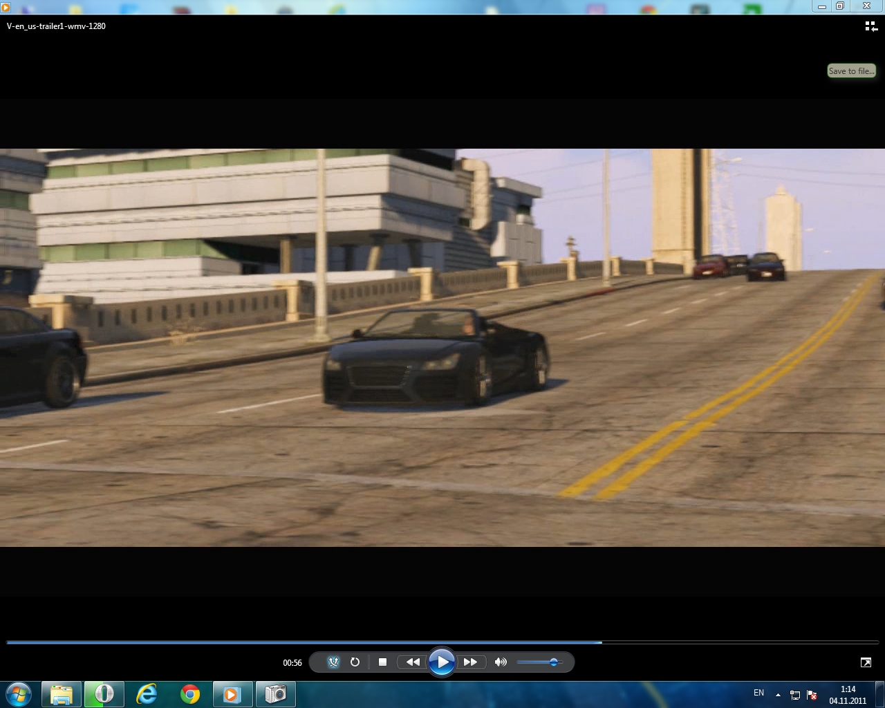Click the EN language indicator
This screenshot has width=885, height=708.
click(758, 693)
